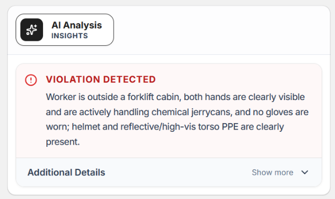This screenshot has width=335, height=199.
Task: Click 'both hands are clearly visible' phrase
Action: [244, 97]
